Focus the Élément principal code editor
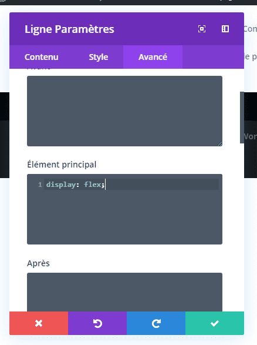This screenshot has height=345, width=257. pyautogui.click(x=124, y=209)
